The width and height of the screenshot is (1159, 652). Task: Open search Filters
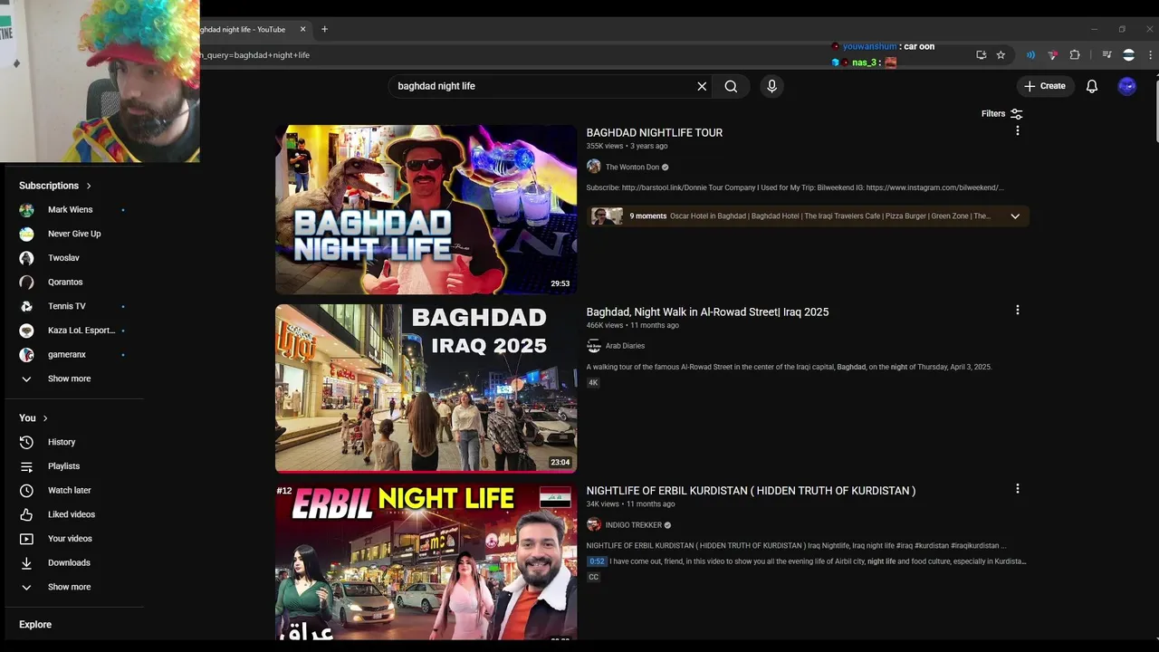pyautogui.click(x=1001, y=114)
